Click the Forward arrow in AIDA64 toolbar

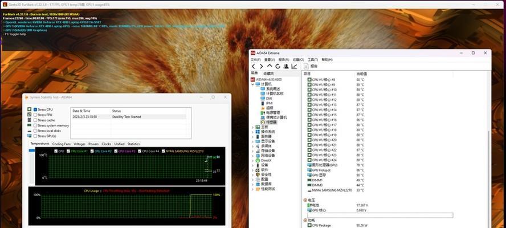pyautogui.click(x=262, y=66)
